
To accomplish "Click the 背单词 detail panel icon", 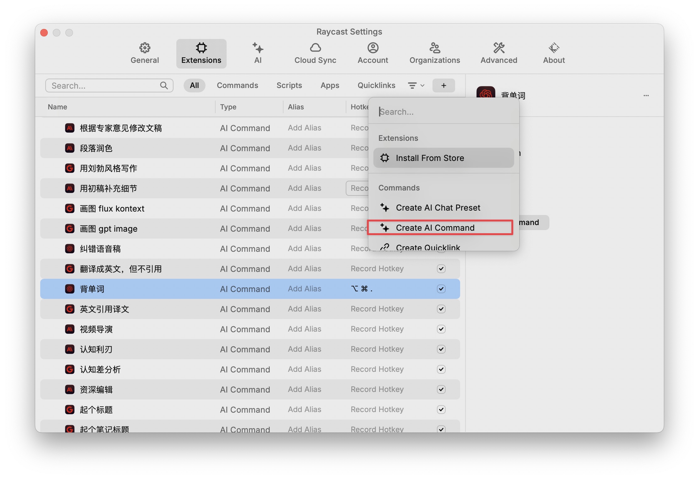I will [486, 92].
